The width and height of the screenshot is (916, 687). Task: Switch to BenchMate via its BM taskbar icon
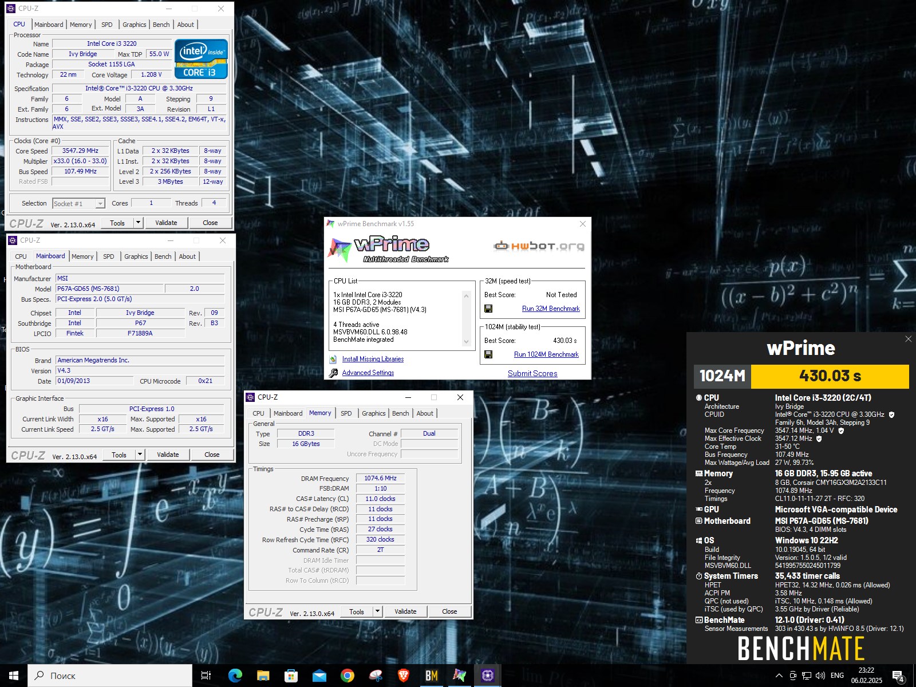pyautogui.click(x=431, y=676)
